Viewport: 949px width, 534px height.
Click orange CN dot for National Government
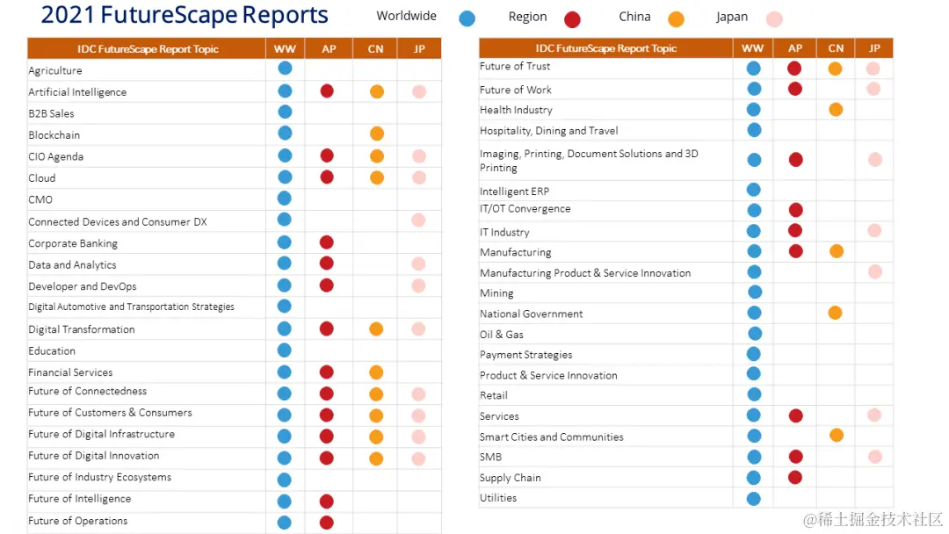tap(836, 313)
